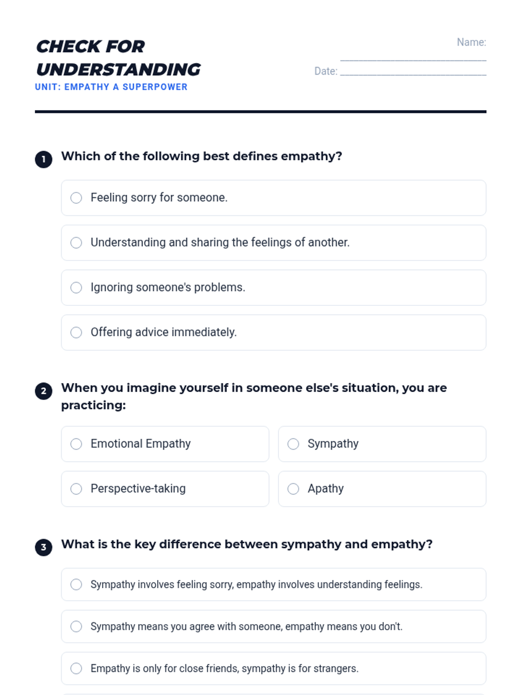
Task: Click question text "Which of the following best defines empathy?"
Action: point(201,156)
